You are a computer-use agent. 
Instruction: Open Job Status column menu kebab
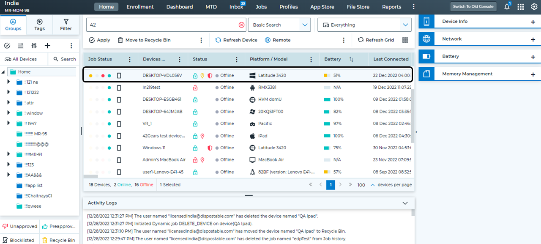point(130,59)
